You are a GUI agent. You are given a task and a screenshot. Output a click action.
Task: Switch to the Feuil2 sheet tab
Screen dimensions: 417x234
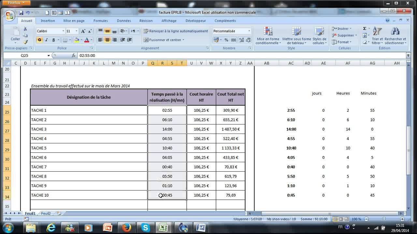[x=46, y=214]
